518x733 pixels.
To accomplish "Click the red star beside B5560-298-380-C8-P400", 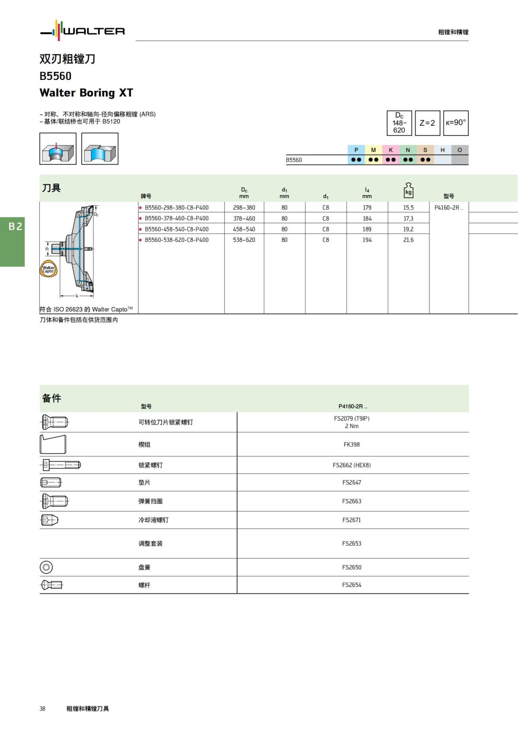I will point(140,208).
